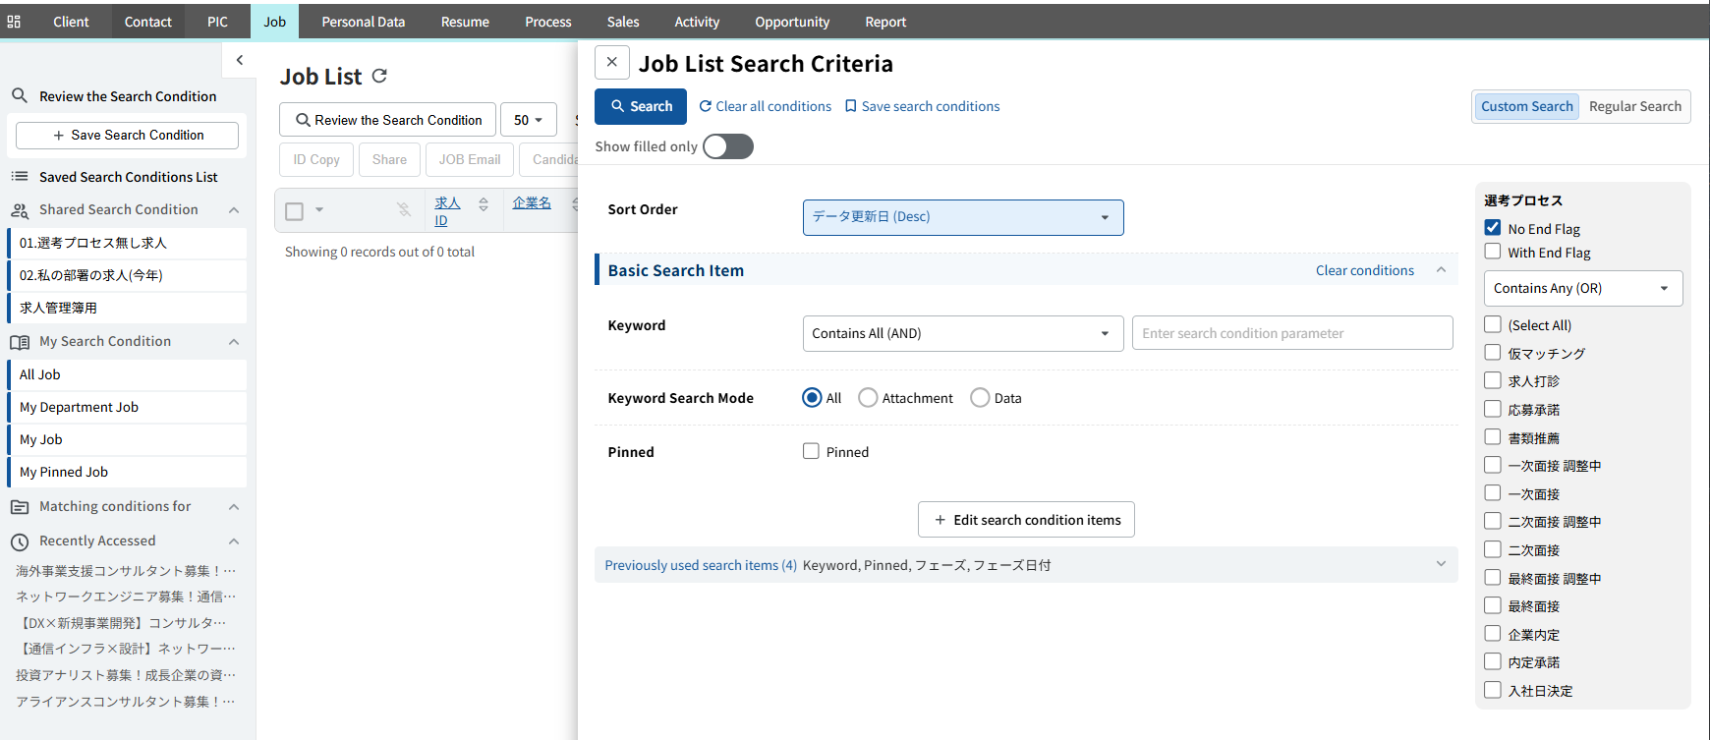Uncheck the No End Flag checkbox
This screenshot has width=1710, height=740.
pyautogui.click(x=1493, y=228)
